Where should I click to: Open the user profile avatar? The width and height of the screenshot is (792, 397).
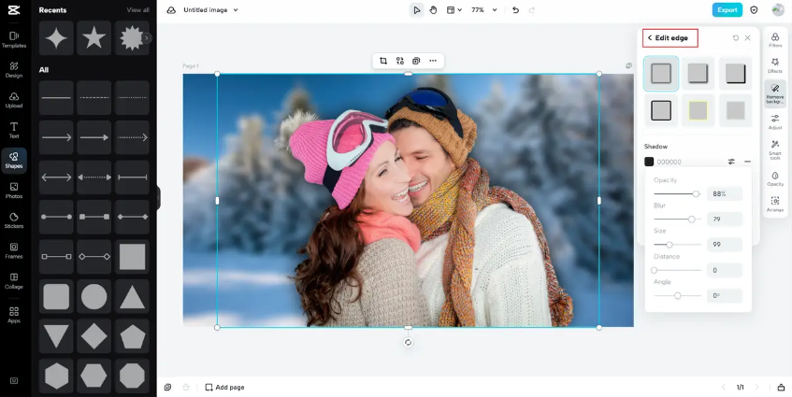[x=778, y=9]
